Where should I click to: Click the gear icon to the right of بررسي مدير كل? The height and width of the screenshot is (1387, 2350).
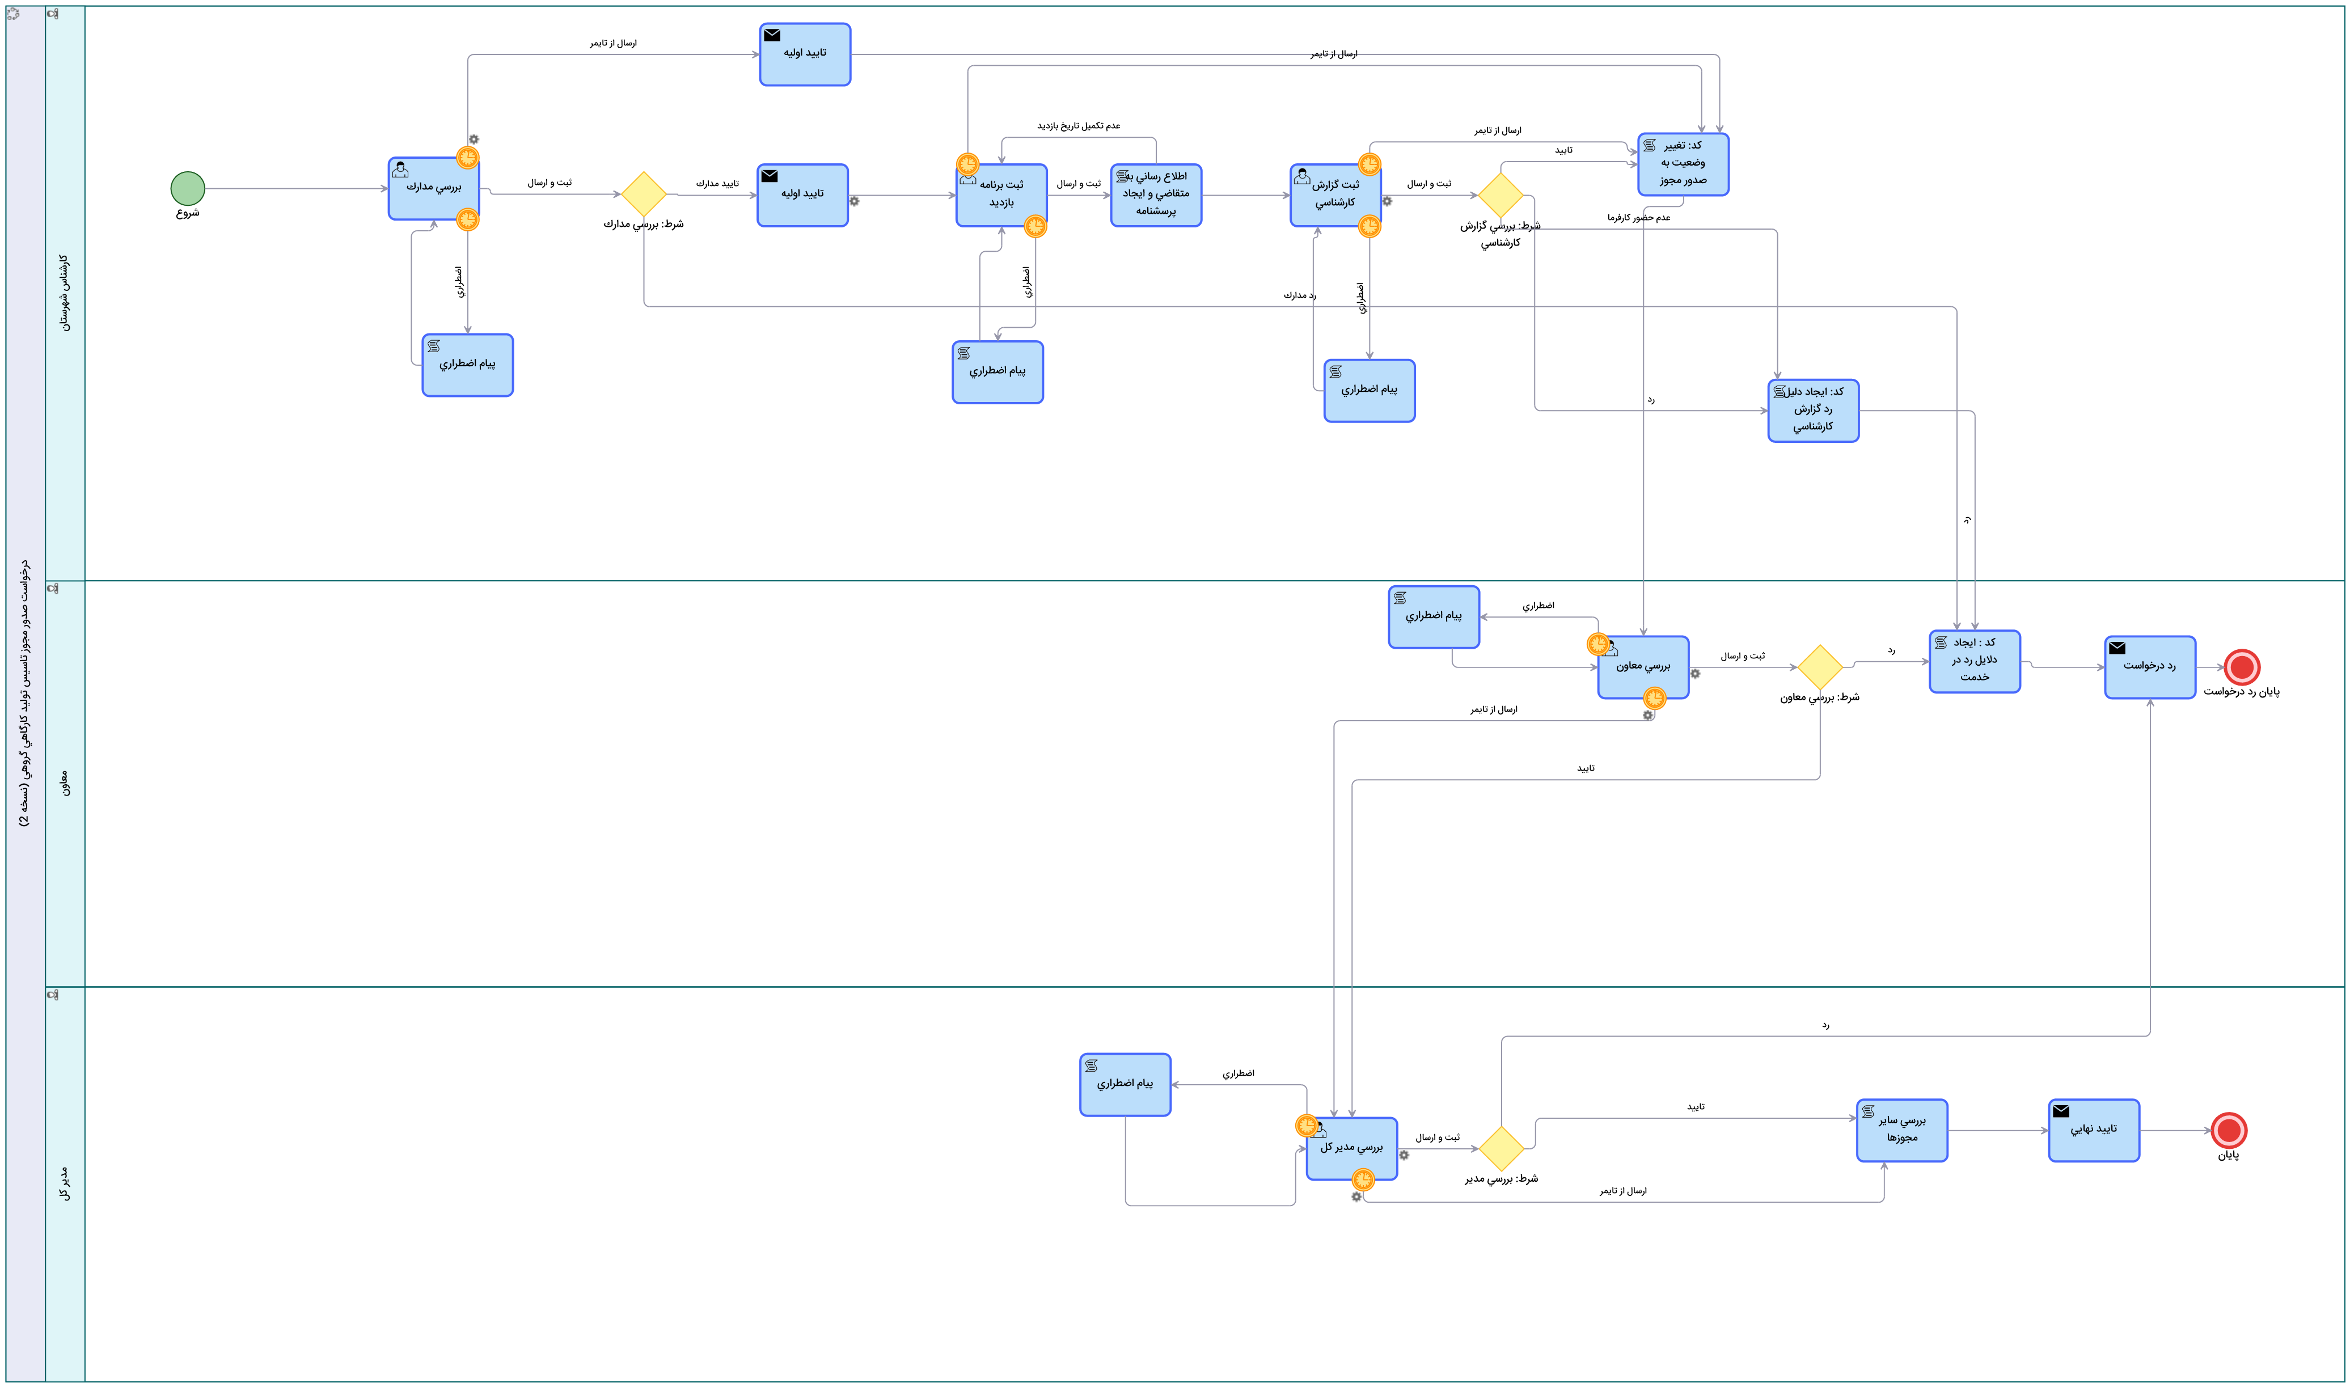(x=1405, y=1155)
